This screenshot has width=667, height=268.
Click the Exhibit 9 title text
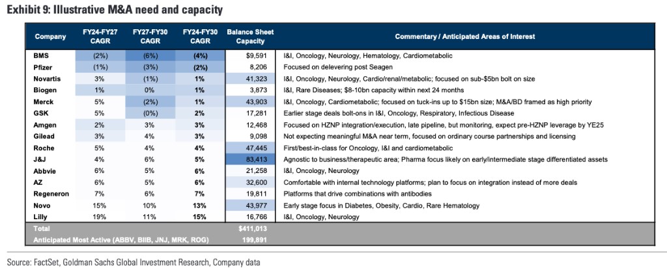[x=115, y=9]
